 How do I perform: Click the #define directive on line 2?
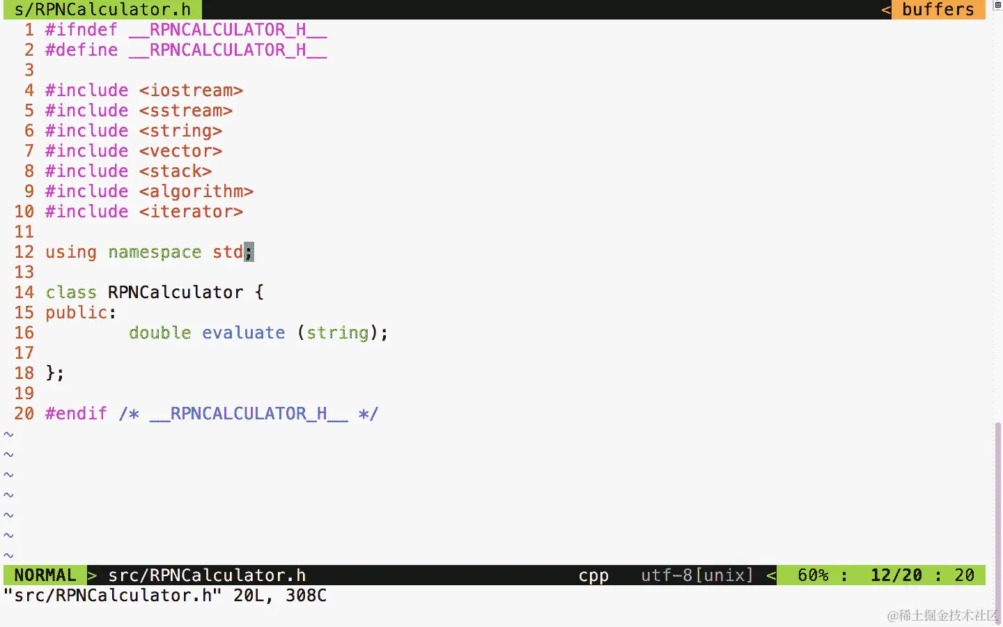[x=81, y=50]
